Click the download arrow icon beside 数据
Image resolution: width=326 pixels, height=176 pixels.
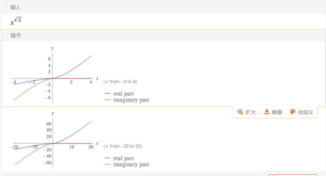267,112
